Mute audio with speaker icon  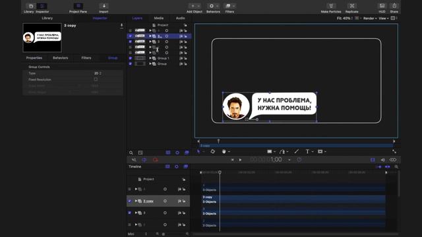(382, 160)
